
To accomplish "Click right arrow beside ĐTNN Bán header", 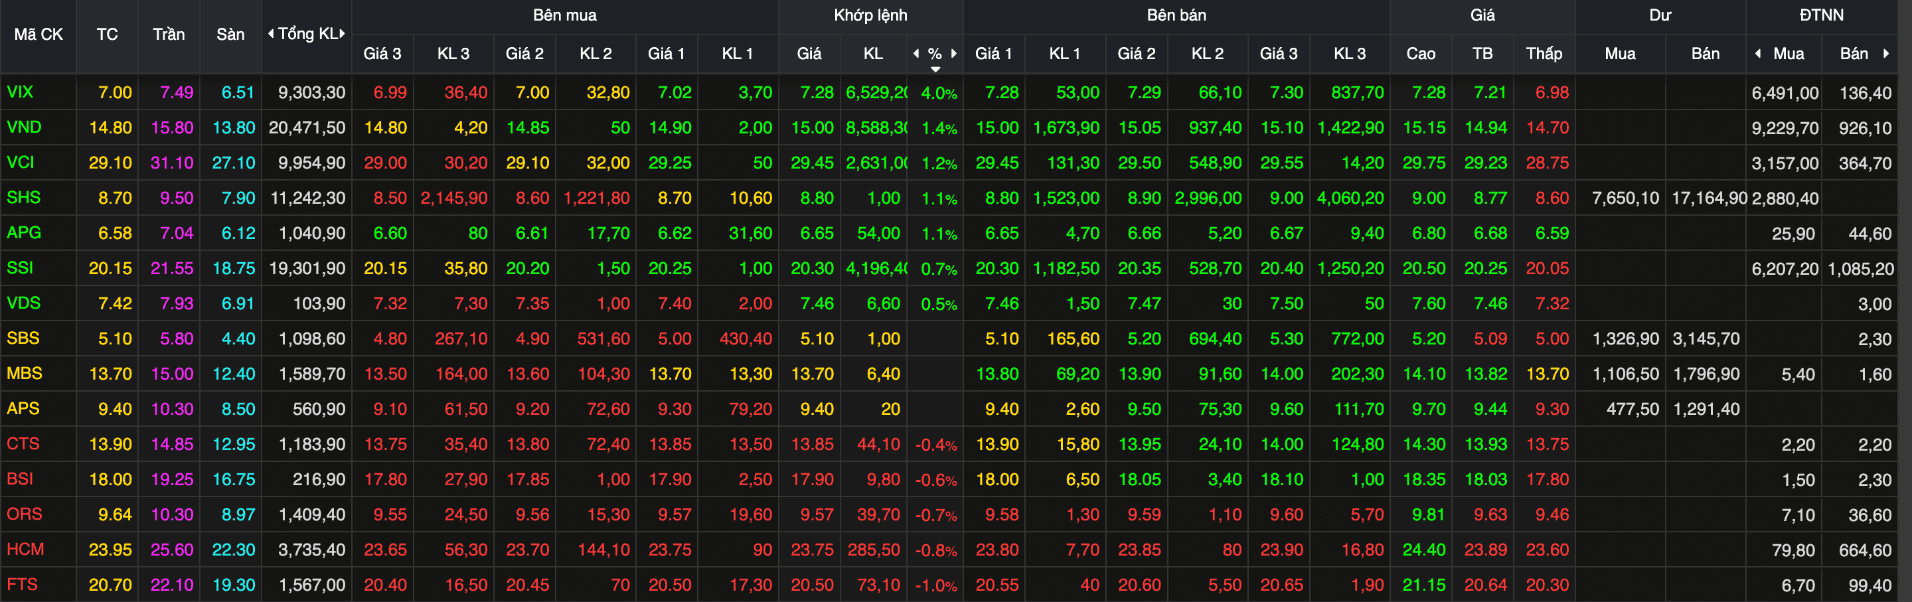I will coord(1886,54).
